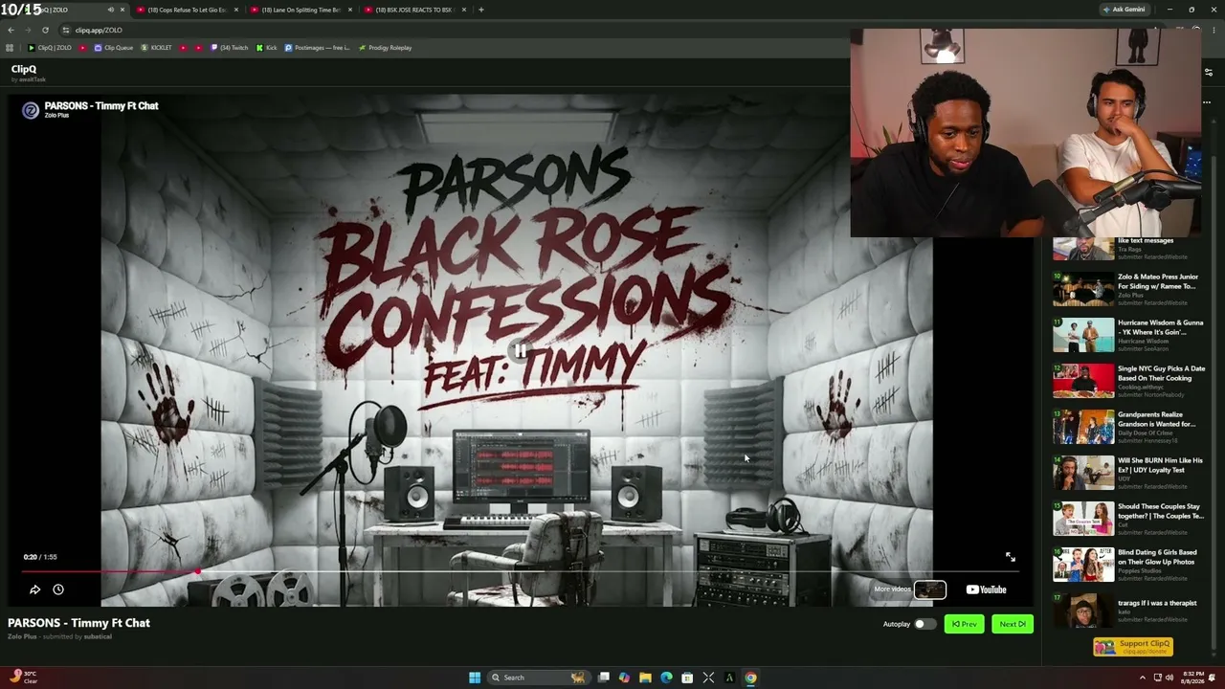Open the (34) Twitch bookmark
Image resolution: width=1225 pixels, height=689 pixels.
pyautogui.click(x=229, y=48)
